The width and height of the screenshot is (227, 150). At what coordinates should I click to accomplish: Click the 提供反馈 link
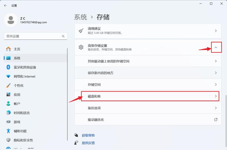[88, 143]
